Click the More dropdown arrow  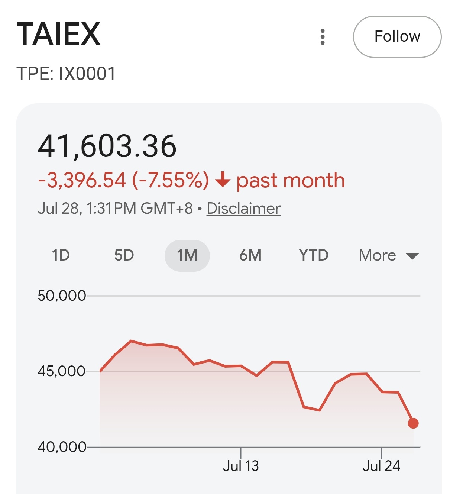pyautogui.click(x=412, y=256)
